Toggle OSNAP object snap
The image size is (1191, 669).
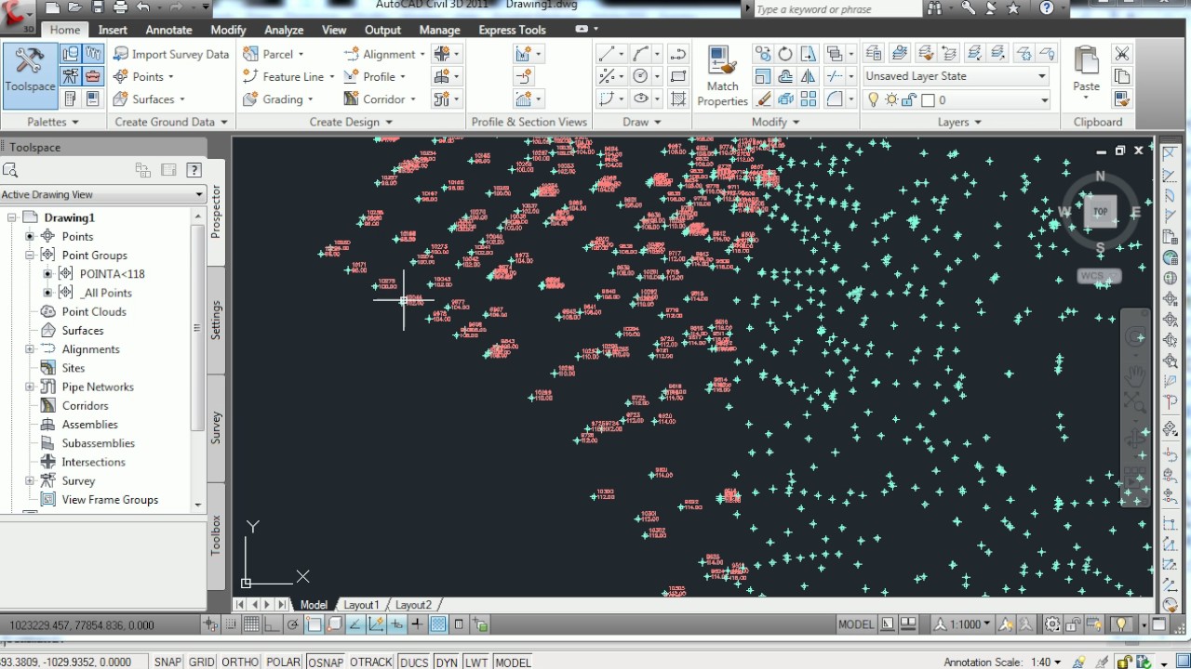[326, 662]
